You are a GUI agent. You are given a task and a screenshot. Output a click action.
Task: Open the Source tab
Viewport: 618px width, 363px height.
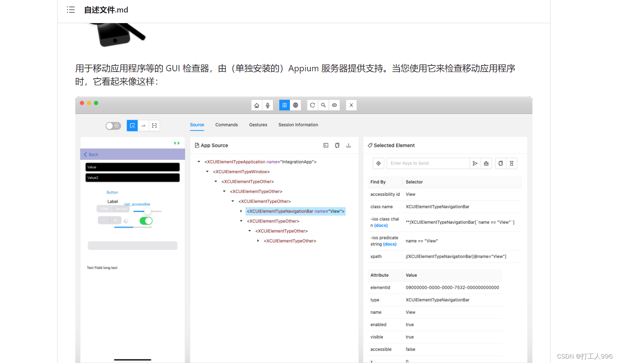tap(197, 125)
